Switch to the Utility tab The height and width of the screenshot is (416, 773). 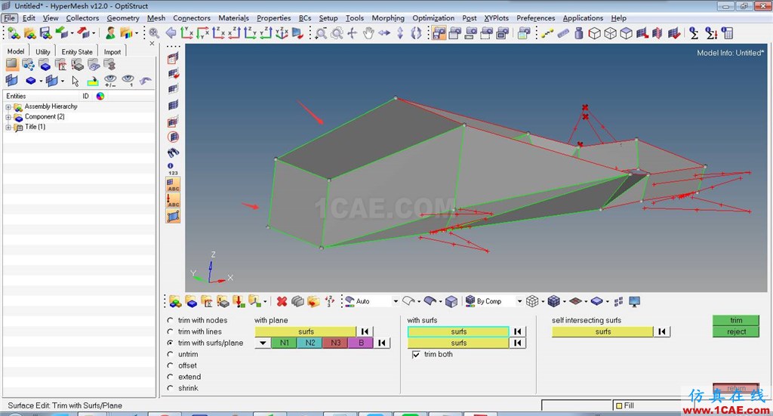tap(43, 52)
